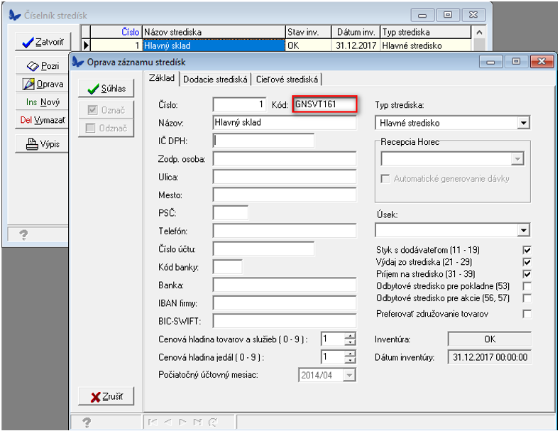This screenshot has height=431, width=560.
Task: Click the Výpis print button
Action: (x=43, y=144)
